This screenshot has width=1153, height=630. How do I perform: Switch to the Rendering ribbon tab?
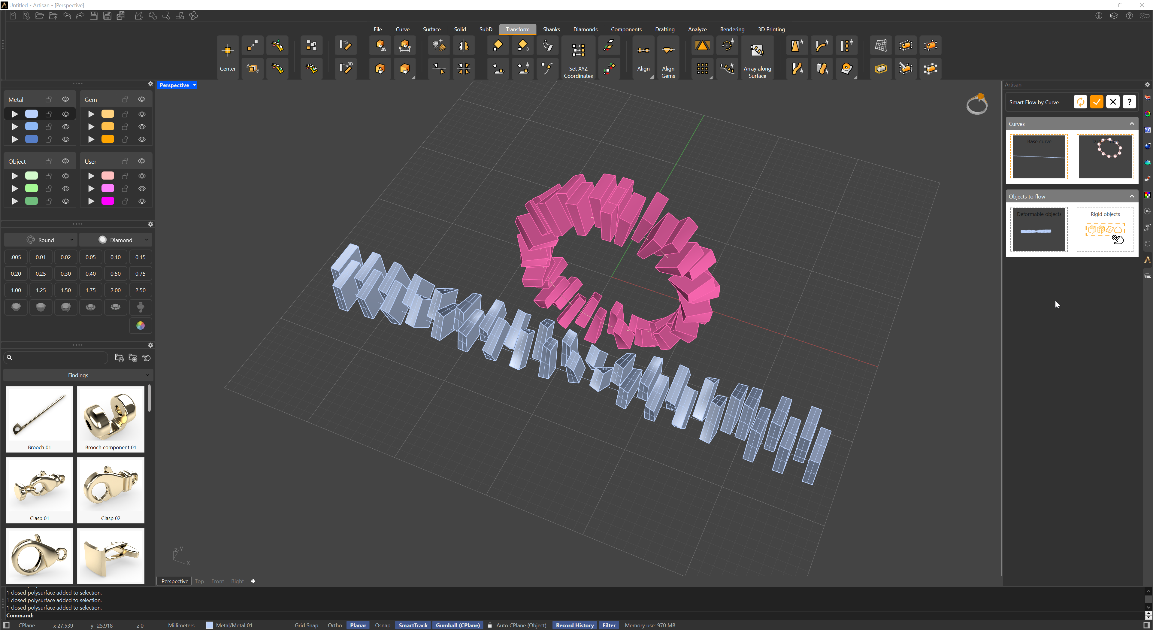732,29
